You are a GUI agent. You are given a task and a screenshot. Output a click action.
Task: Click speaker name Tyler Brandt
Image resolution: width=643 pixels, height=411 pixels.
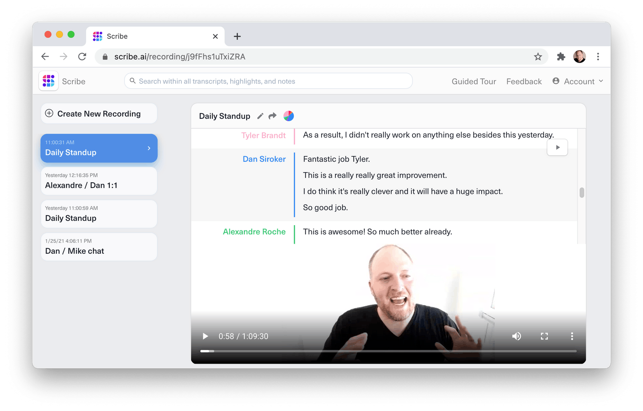pos(263,136)
